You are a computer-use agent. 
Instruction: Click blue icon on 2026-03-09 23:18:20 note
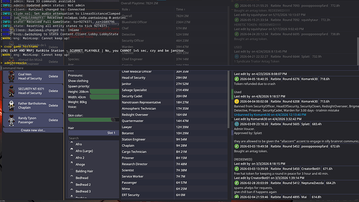pyautogui.click(x=237, y=124)
